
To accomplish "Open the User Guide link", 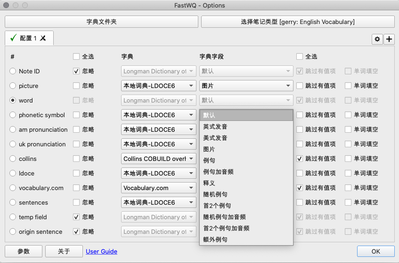I will 101,252.
